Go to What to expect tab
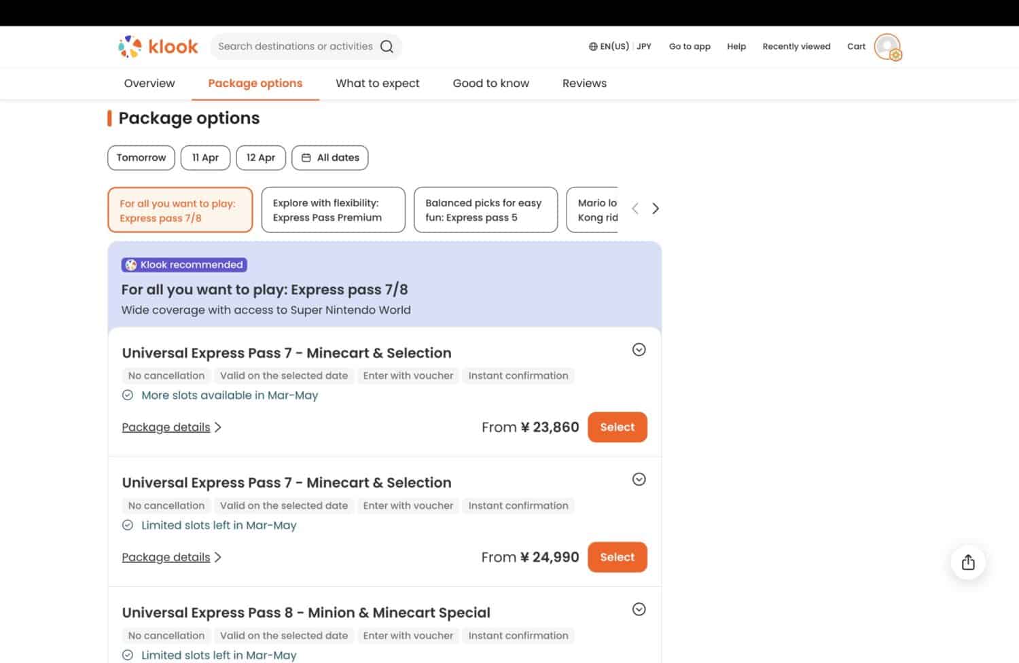This screenshot has width=1019, height=663. click(x=378, y=83)
